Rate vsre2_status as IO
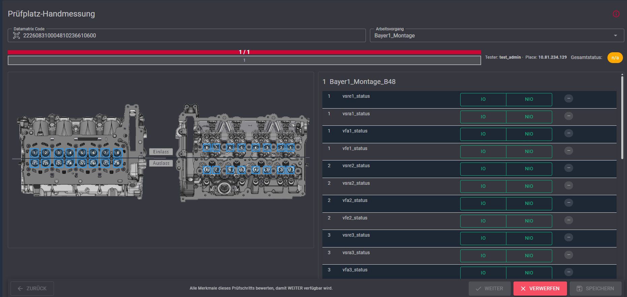Viewport: 627px width, 297px height. 483,169
